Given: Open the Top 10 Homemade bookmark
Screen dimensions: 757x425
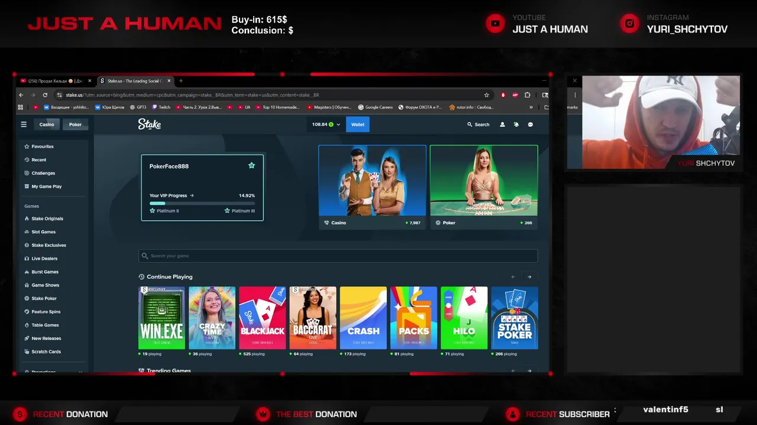Looking at the screenshot, I should pyautogui.click(x=277, y=107).
